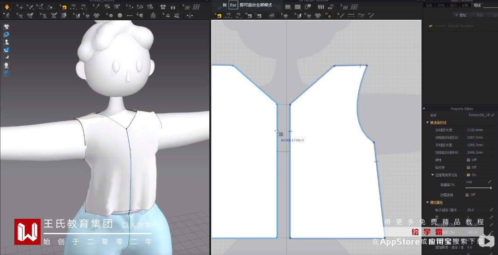Image resolution: width=498 pixels, height=255 pixels.
Task: Click the folded-garment icon beside Reset 2D Arrangement
Action: (173, 7)
